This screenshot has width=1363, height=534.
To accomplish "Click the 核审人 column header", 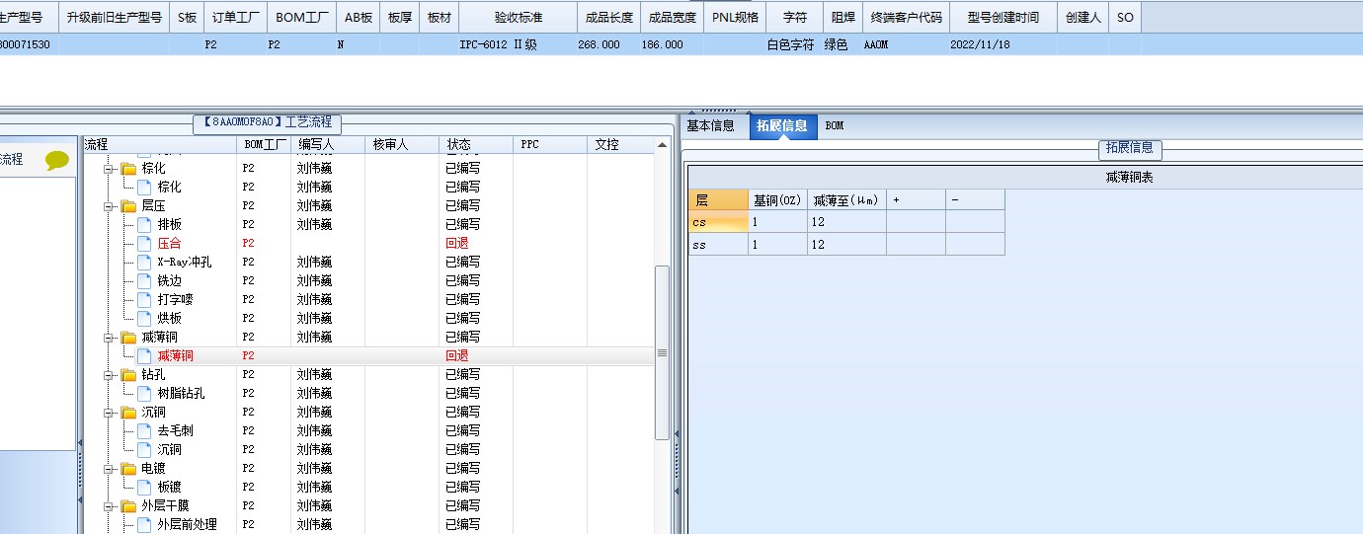I will 402,145.
